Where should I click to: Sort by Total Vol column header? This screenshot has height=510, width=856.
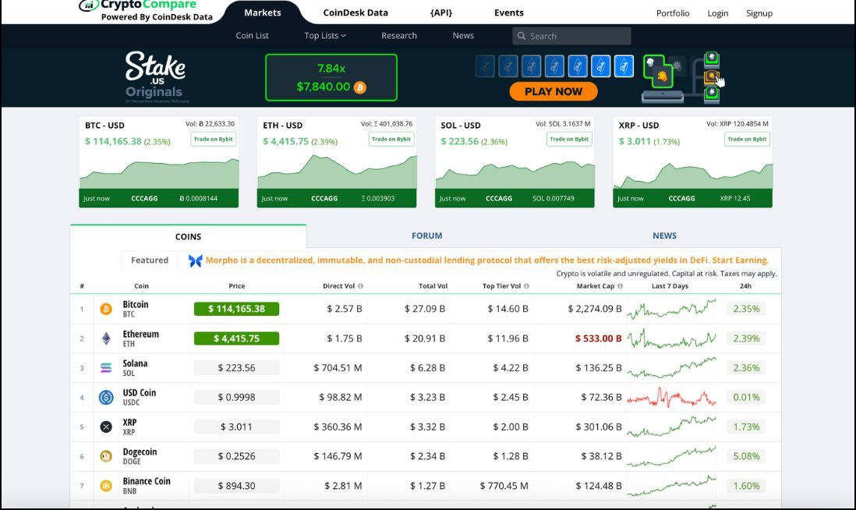[x=433, y=286]
